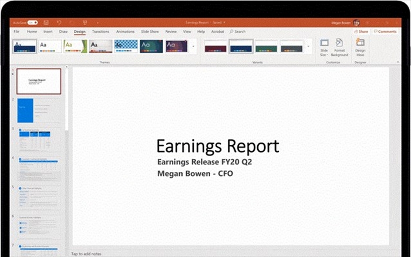Click 'Megan Bowen - CFO' text line

pyautogui.click(x=195, y=174)
